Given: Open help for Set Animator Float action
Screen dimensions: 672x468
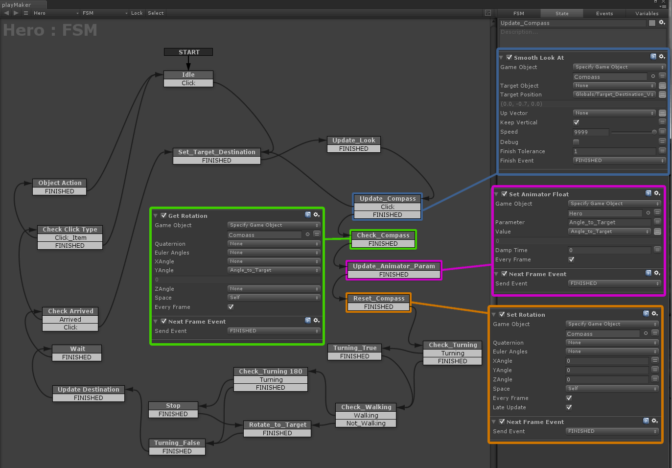Looking at the screenshot, I should [648, 193].
